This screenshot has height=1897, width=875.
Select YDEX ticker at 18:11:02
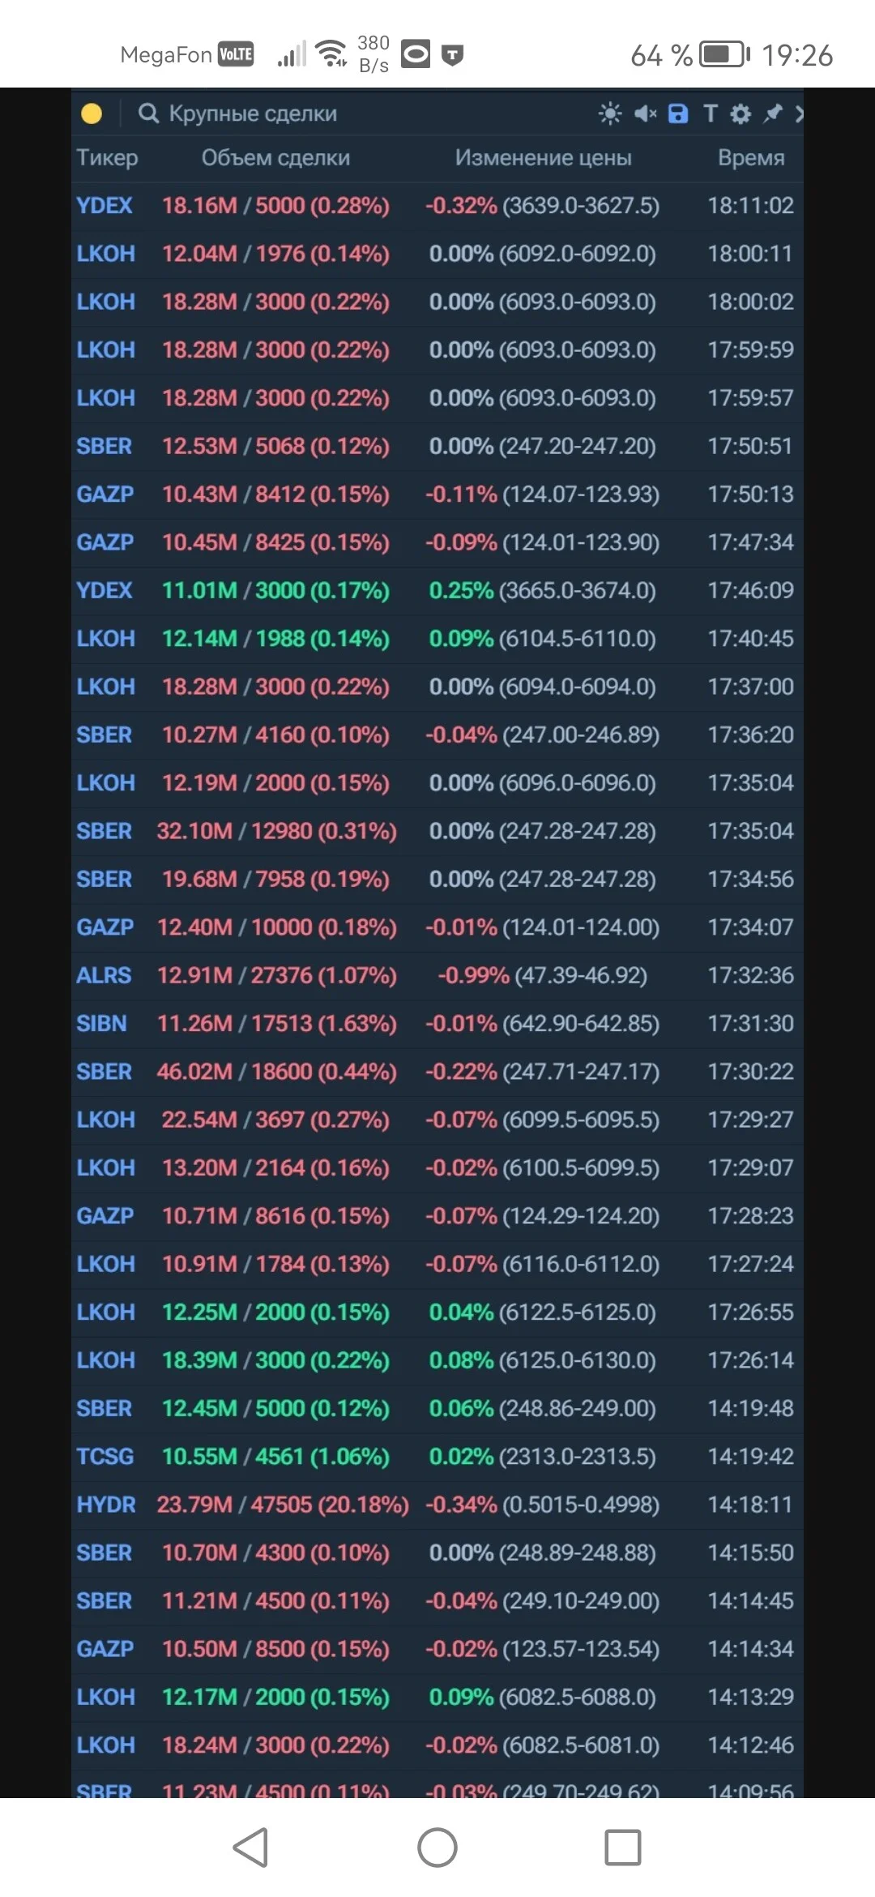pyautogui.click(x=105, y=206)
